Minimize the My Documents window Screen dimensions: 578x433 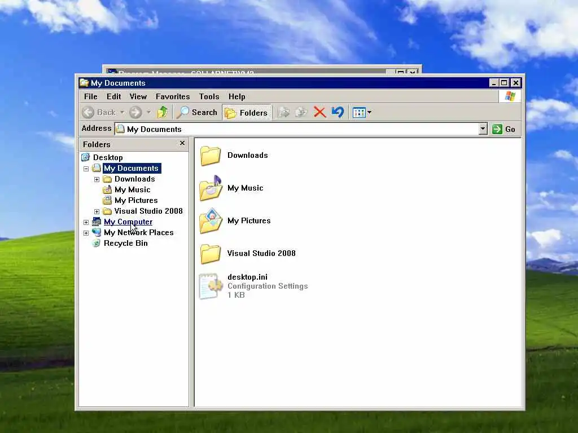coord(494,83)
